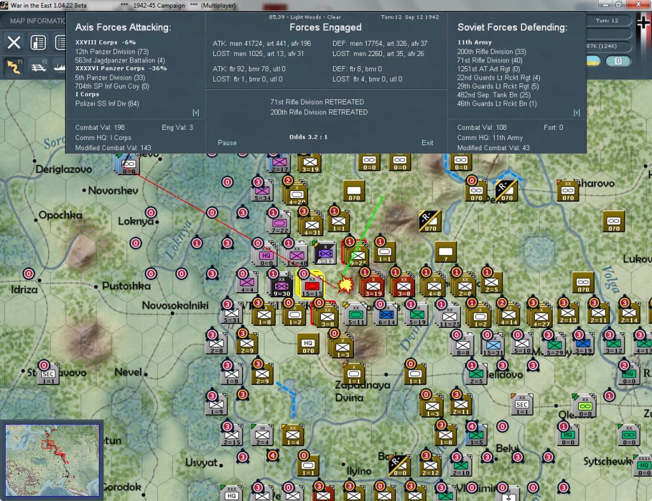
Task: Expand the Soviet defending forces list arrow
Action: coord(576,113)
